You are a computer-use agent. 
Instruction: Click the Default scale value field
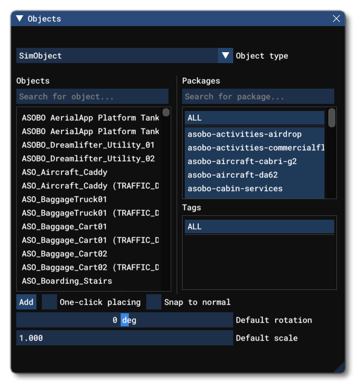click(x=124, y=338)
